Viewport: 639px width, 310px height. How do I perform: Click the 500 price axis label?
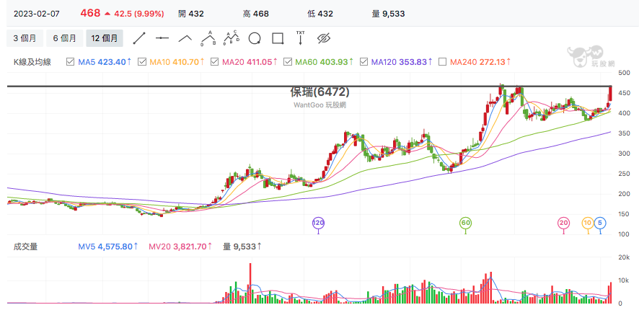624,73
